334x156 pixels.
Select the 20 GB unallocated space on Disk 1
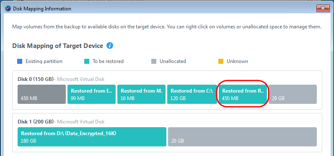click(242, 137)
